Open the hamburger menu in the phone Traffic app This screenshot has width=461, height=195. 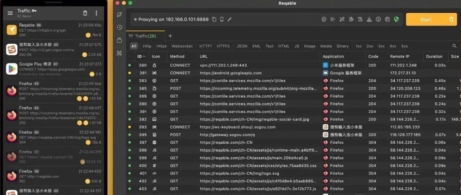click(10, 13)
